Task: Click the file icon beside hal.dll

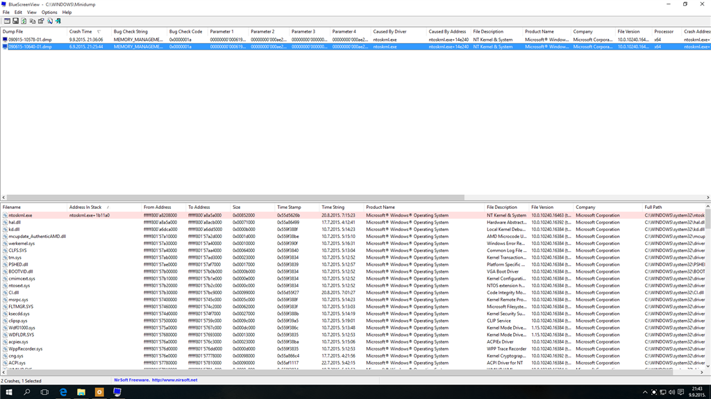Action: click(x=5, y=222)
